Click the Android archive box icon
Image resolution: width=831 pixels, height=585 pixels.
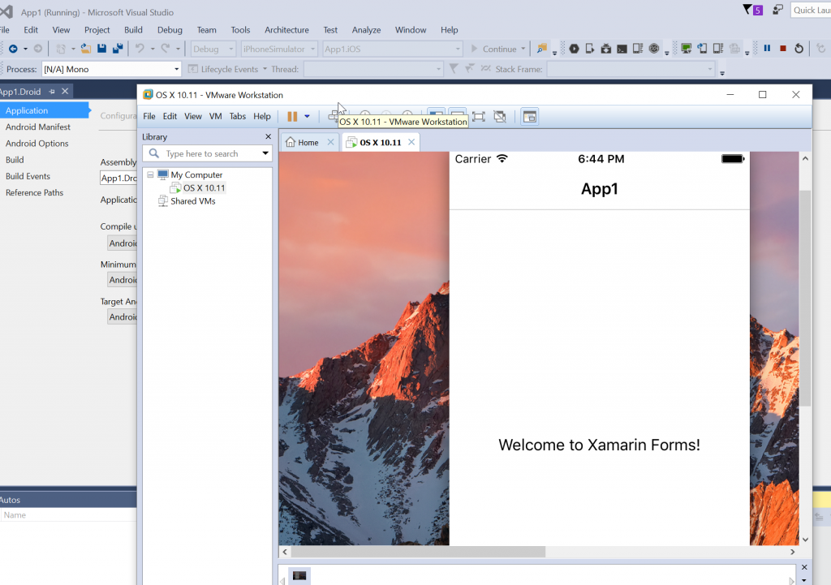(x=605, y=49)
